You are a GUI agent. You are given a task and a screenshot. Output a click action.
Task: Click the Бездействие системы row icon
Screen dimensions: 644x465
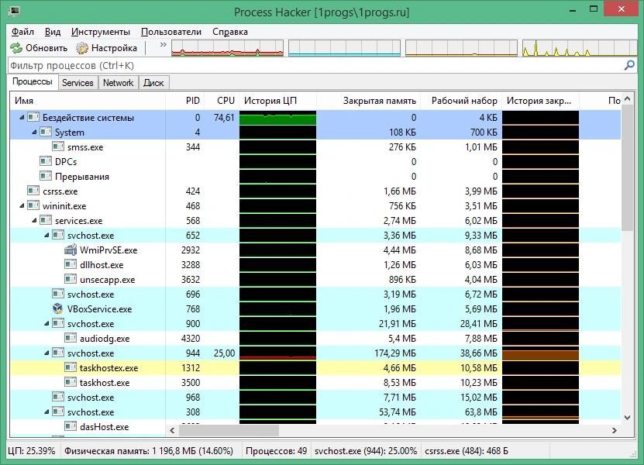[33, 118]
